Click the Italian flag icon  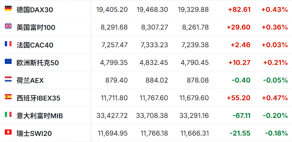pos(8,114)
